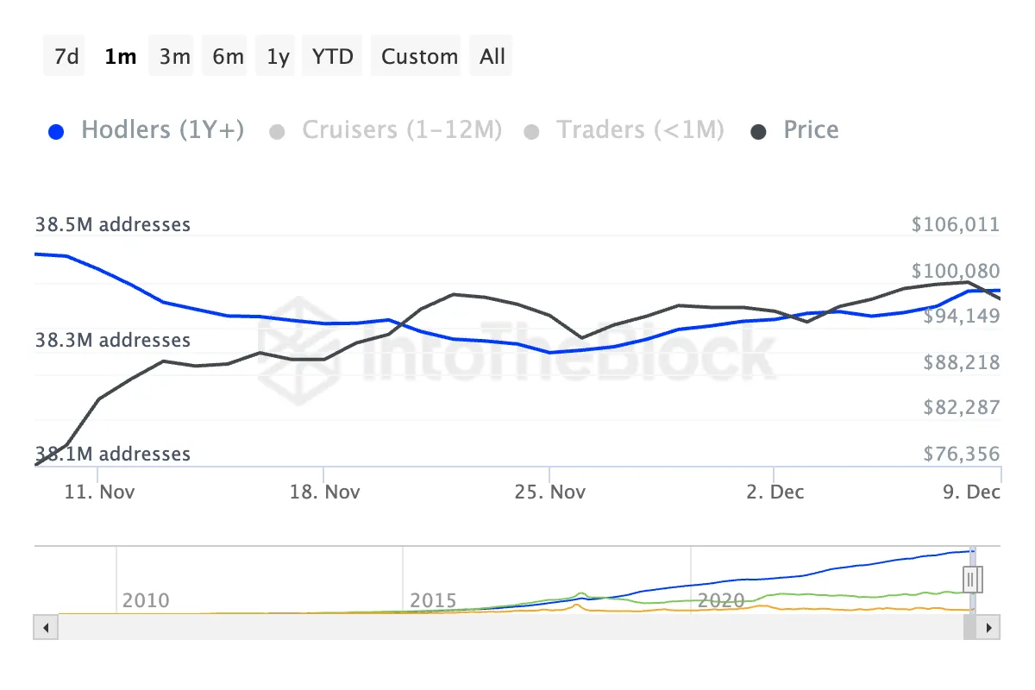1035x690 pixels.
Task: Toggle the Hodlers (1Y+) series
Action: point(162,130)
